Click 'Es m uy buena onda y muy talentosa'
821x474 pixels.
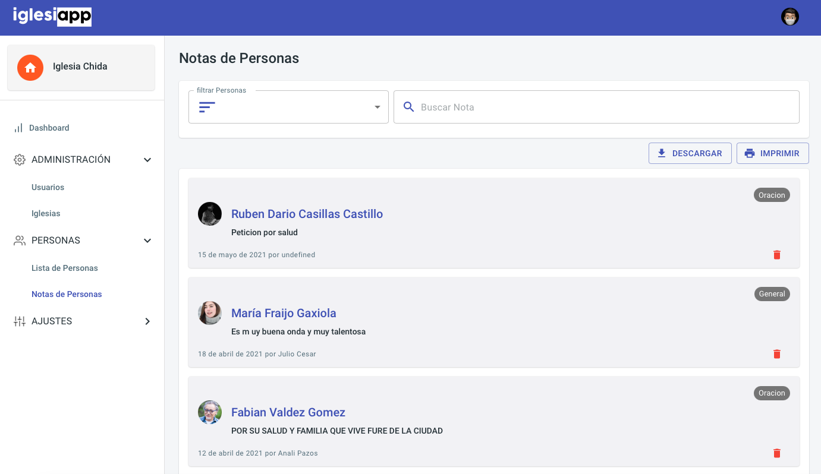(298, 331)
